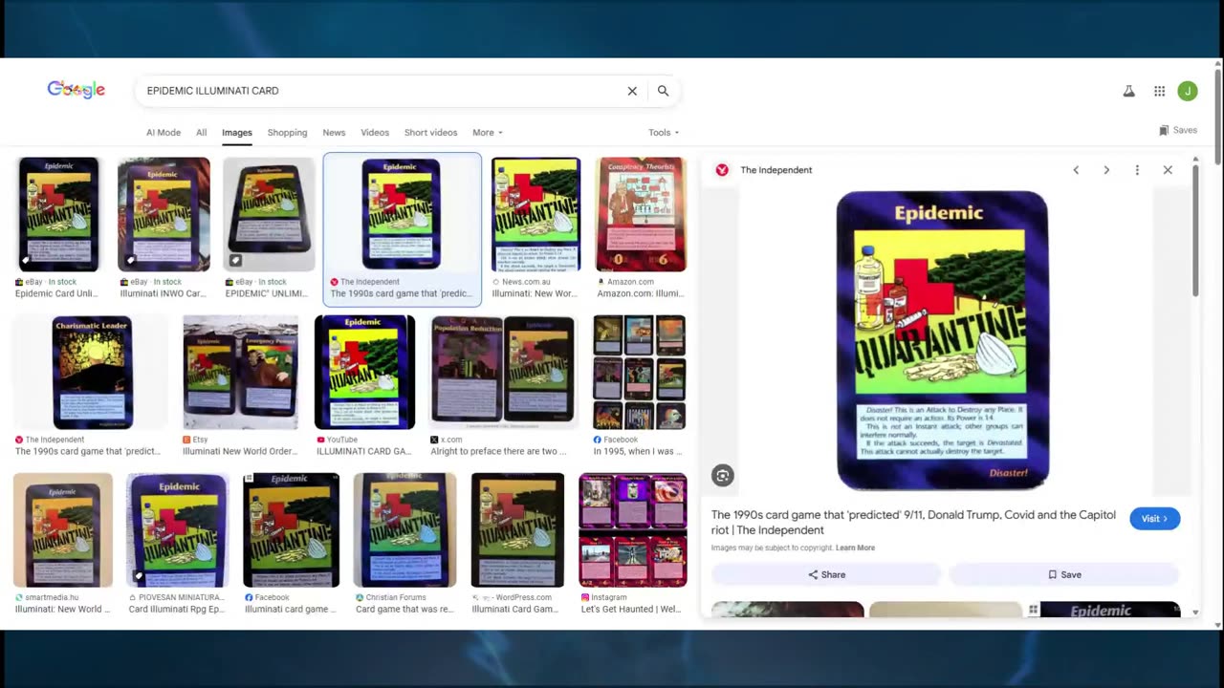Click The Independent favicon in preview header
The width and height of the screenshot is (1224, 688).
pos(722,170)
